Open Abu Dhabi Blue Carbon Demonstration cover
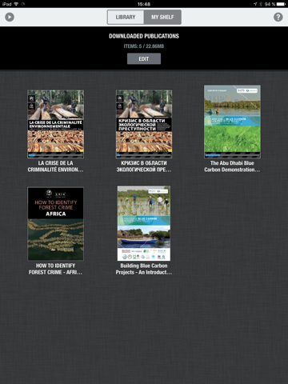The height and width of the screenshot is (384, 288). [232, 122]
